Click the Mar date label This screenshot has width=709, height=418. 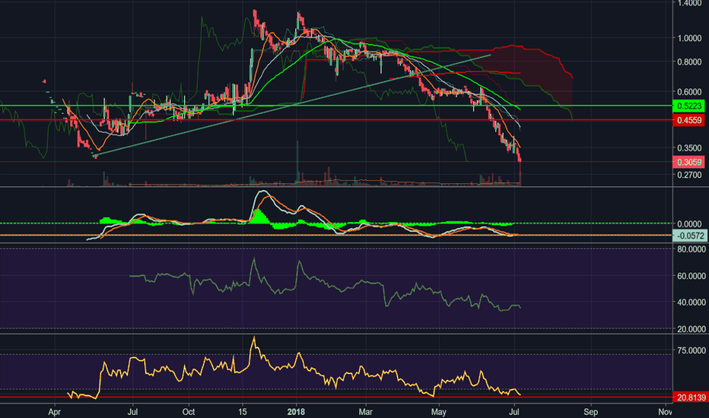tap(365, 412)
